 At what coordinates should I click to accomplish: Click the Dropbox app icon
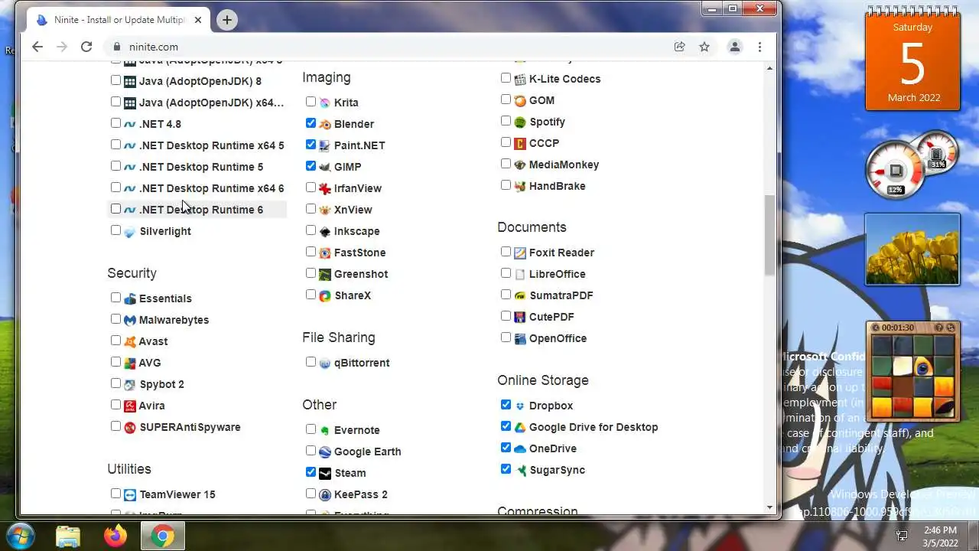pyautogui.click(x=520, y=406)
